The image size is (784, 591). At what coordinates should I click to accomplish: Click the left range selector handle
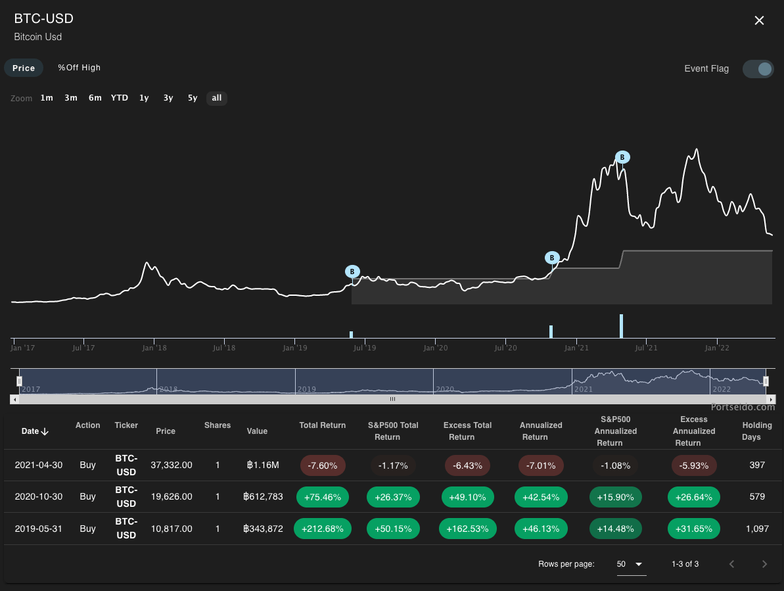[x=20, y=381]
